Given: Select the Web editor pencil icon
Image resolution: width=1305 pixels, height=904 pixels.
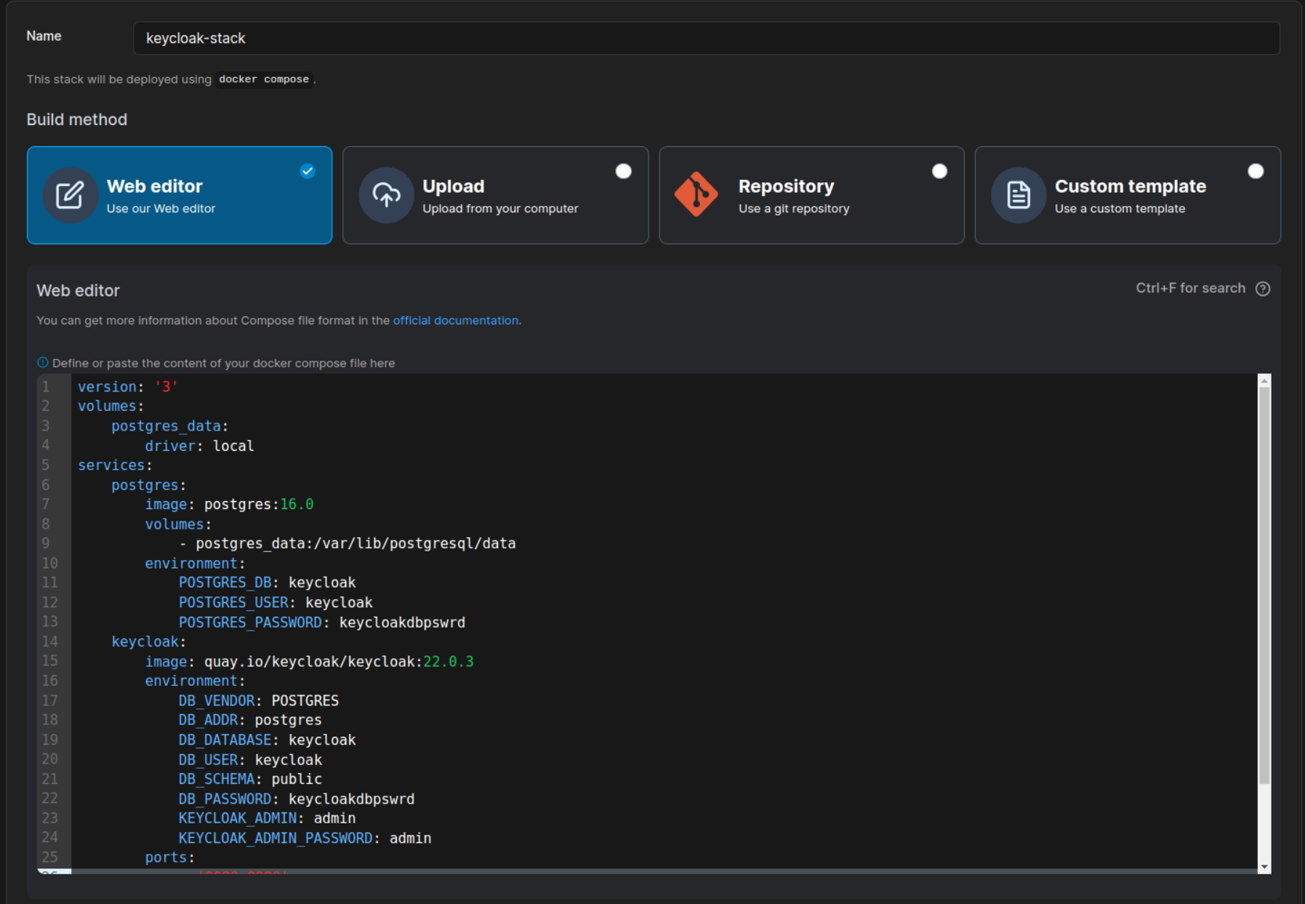Looking at the screenshot, I should coord(69,195).
